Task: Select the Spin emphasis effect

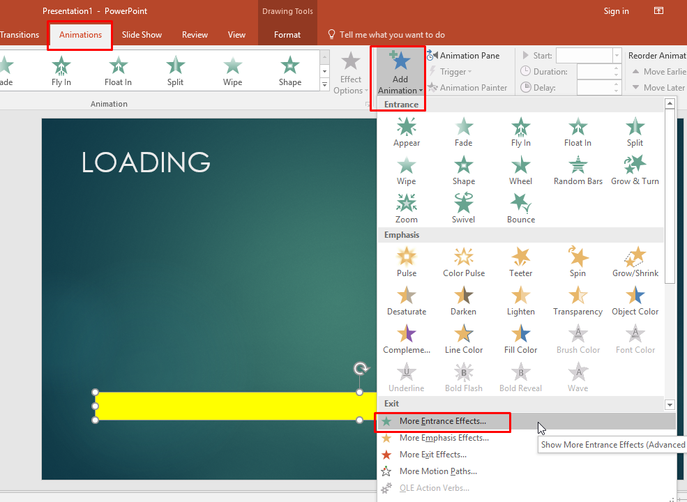Action: tap(577, 261)
